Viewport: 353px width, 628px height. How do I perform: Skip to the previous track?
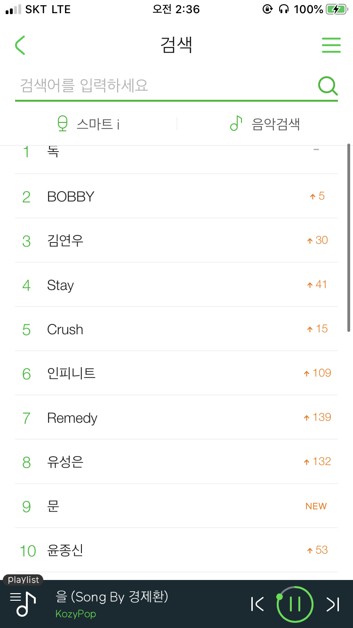coord(257,604)
